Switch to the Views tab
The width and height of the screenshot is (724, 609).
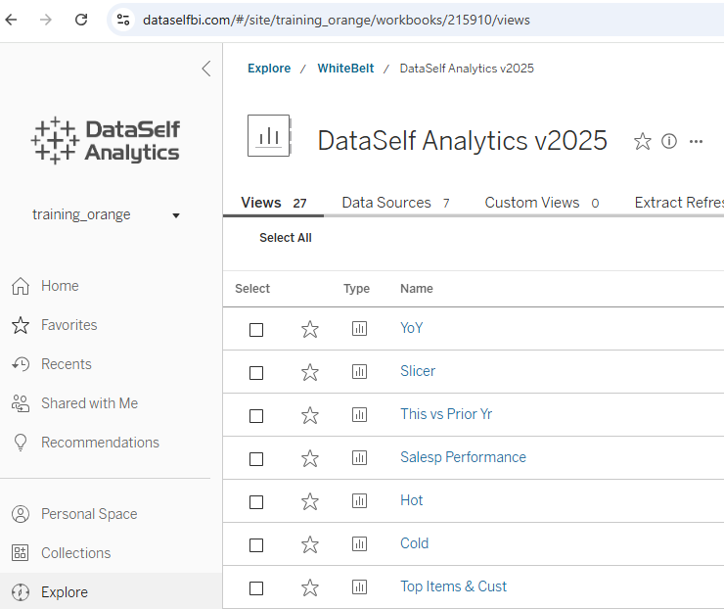click(274, 203)
